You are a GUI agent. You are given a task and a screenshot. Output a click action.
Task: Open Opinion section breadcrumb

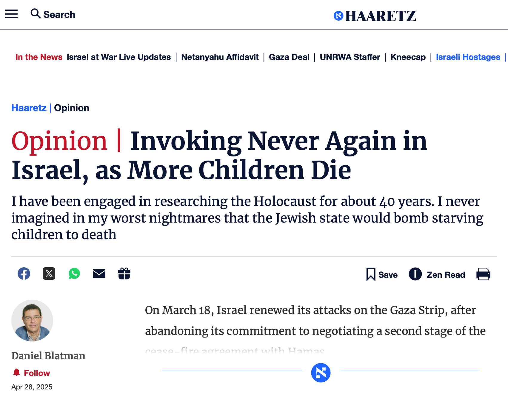click(72, 108)
